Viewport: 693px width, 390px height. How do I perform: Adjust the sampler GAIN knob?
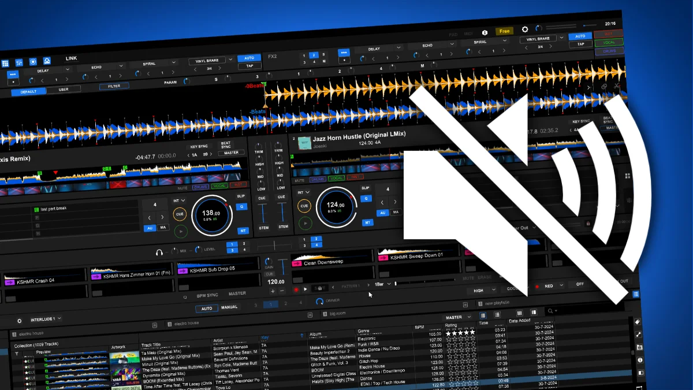pyautogui.click(x=267, y=262)
